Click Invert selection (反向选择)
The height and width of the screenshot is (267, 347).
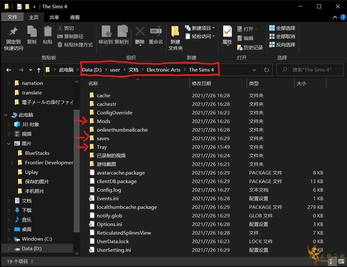[282, 44]
